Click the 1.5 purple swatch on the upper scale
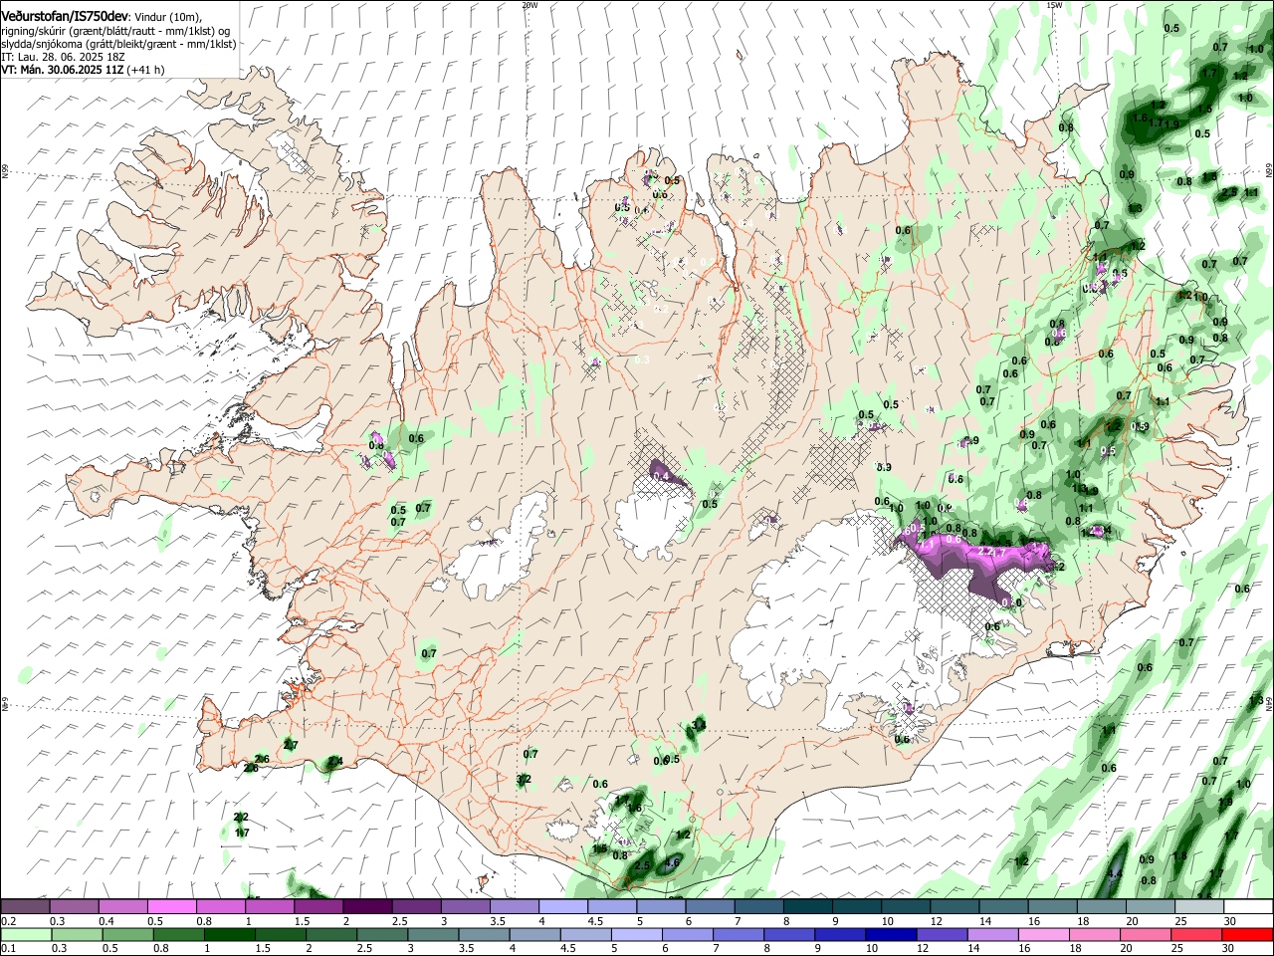The height and width of the screenshot is (956, 1274). [x=318, y=906]
